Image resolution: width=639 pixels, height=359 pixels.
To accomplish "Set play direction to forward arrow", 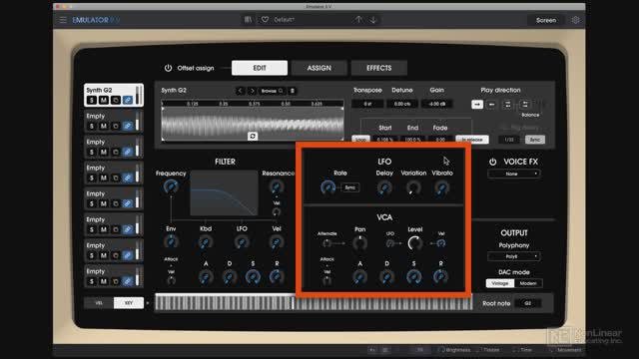I will click(x=477, y=104).
